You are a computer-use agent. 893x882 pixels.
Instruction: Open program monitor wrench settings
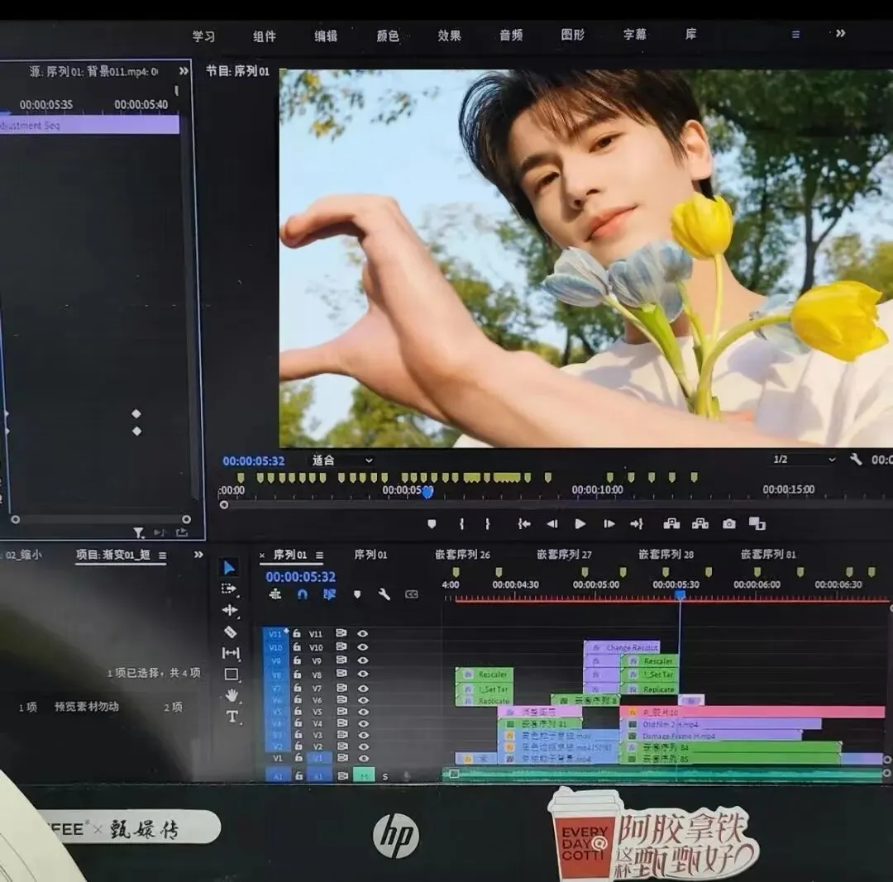click(x=856, y=459)
